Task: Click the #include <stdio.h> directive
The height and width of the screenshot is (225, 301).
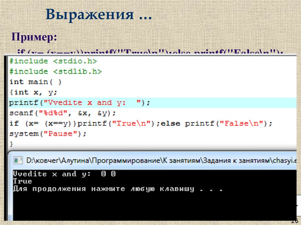Action: (53, 61)
